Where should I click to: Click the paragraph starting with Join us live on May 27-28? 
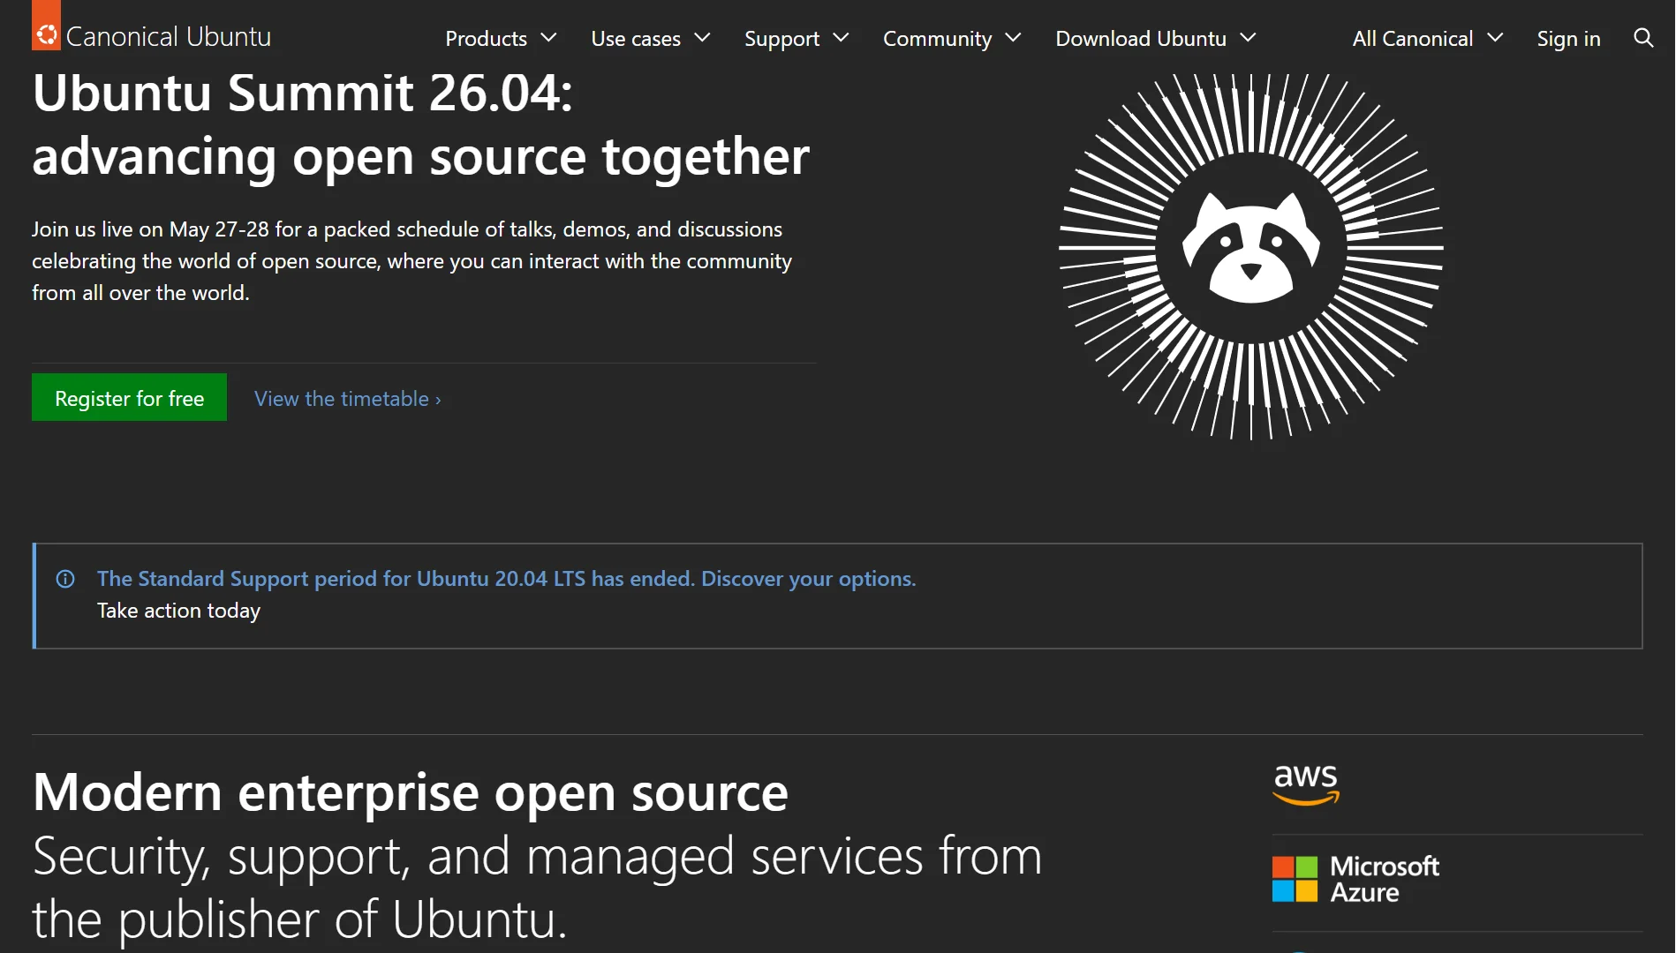point(411,261)
